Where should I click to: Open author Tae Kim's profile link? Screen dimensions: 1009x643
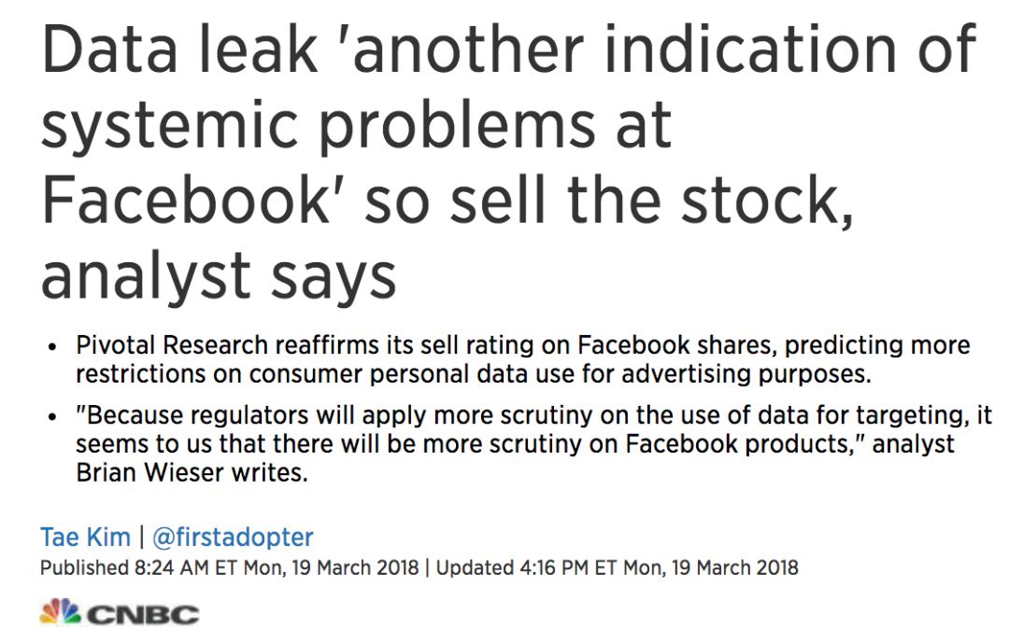[x=85, y=538]
